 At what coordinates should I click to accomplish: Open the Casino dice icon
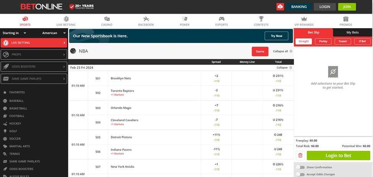click(x=107, y=19)
